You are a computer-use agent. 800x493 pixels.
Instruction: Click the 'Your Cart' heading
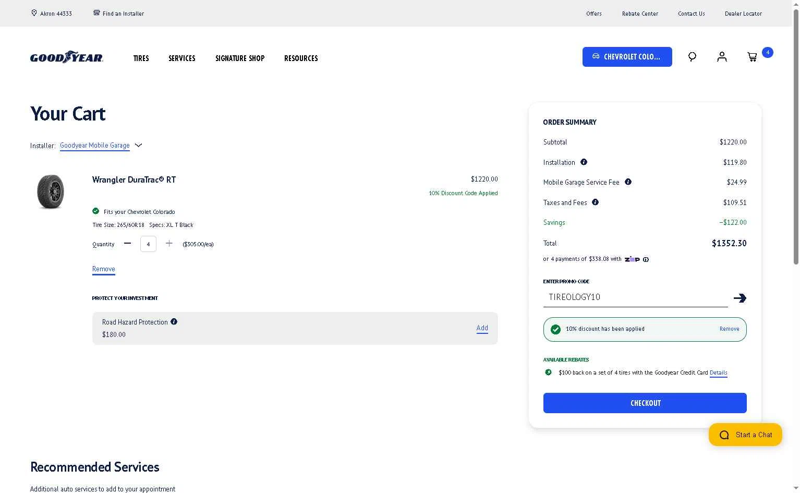coord(68,114)
